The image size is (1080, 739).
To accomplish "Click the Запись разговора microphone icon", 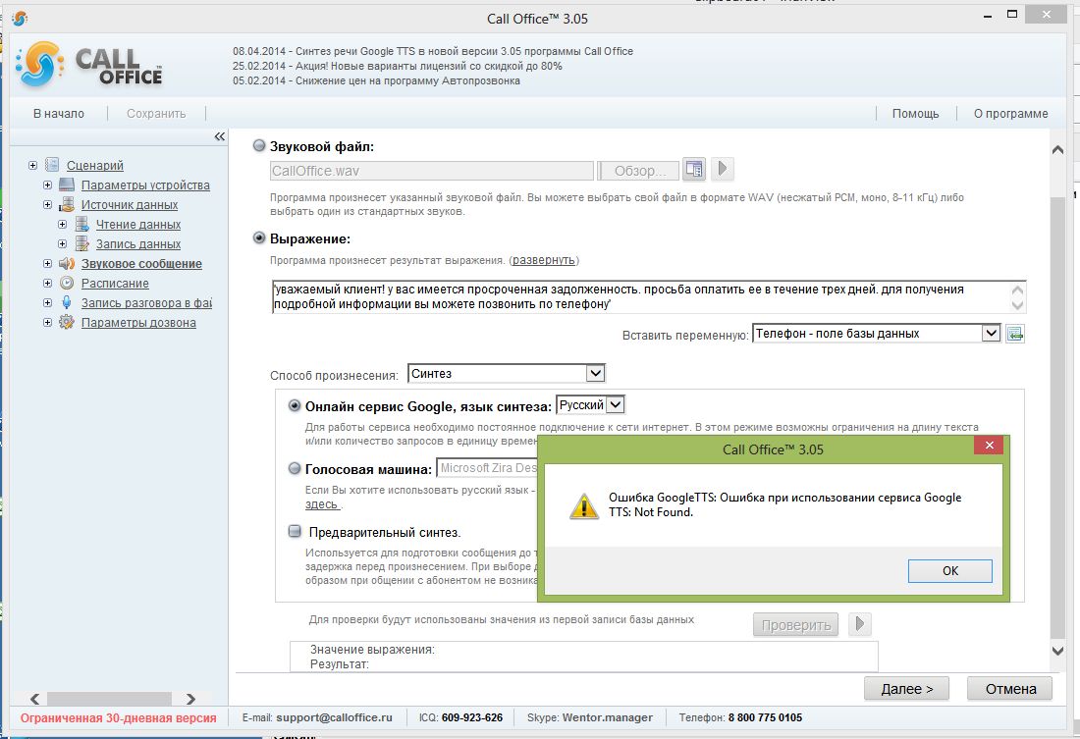I will tap(67, 303).
